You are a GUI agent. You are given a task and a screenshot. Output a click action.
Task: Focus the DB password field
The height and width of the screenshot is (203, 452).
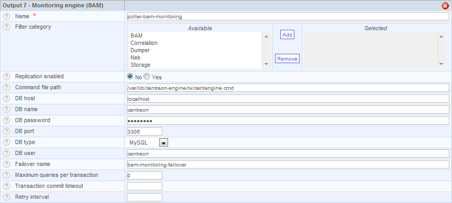click(288, 121)
